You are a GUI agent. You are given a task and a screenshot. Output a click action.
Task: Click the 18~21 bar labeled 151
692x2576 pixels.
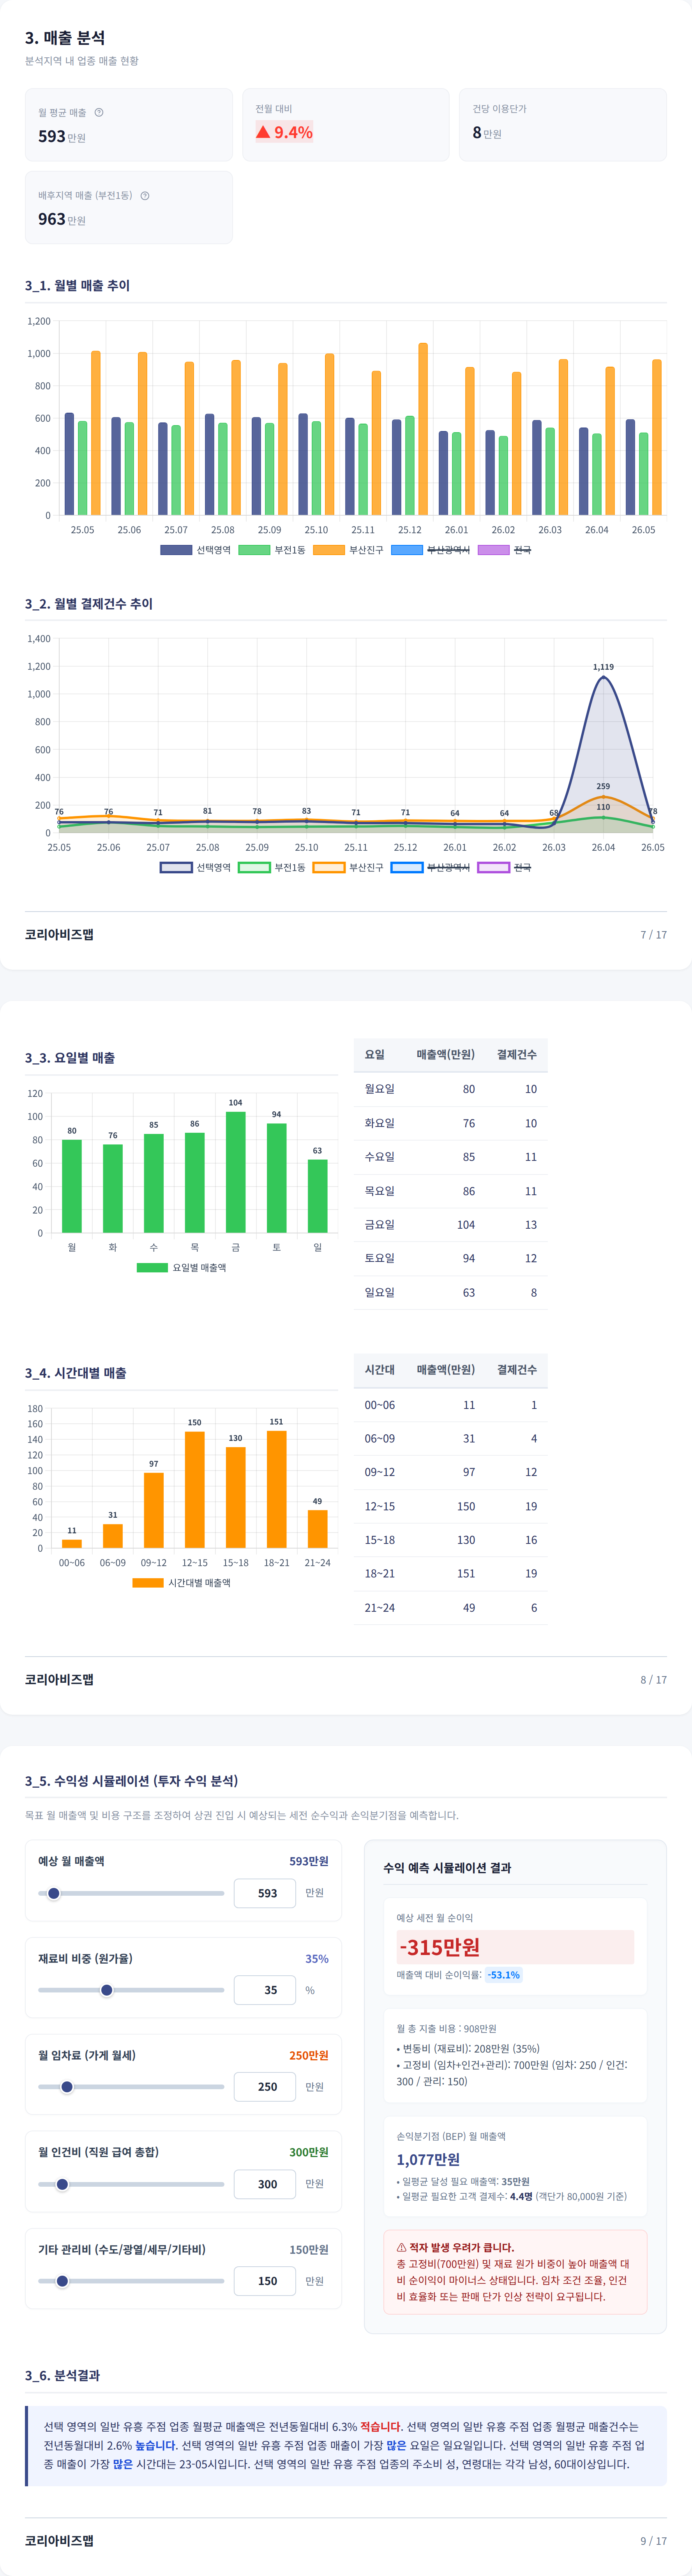(277, 1489)
